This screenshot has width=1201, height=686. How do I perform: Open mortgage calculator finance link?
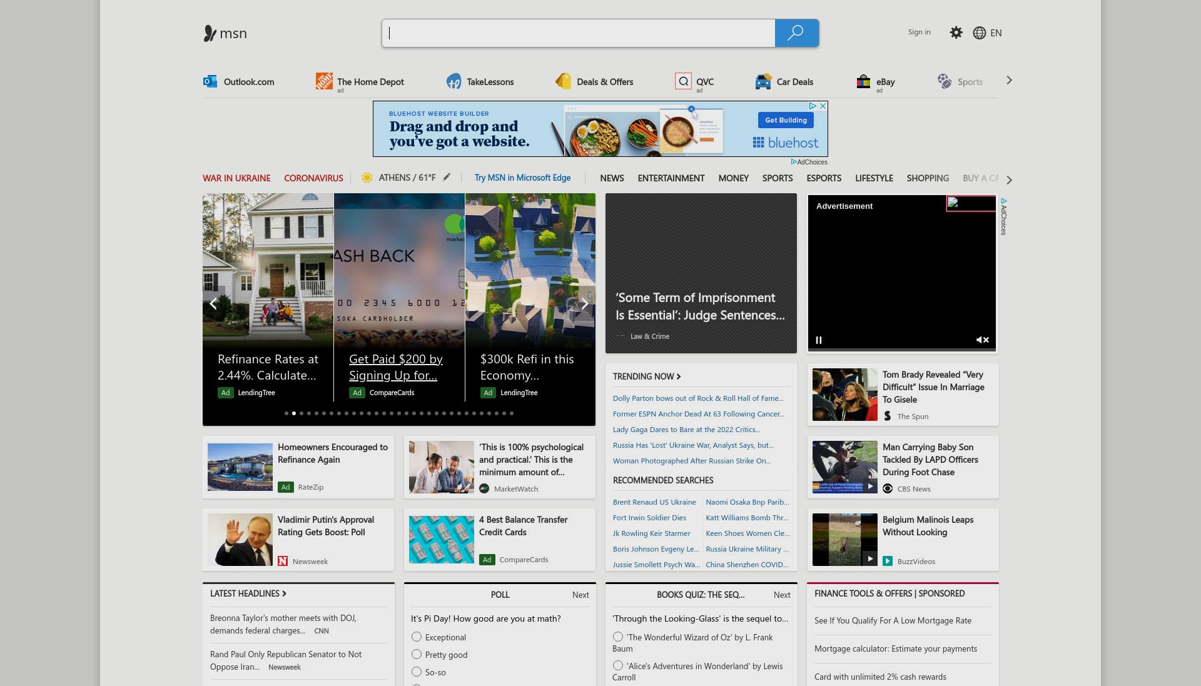pyautogui.click(x=896, y=648)
